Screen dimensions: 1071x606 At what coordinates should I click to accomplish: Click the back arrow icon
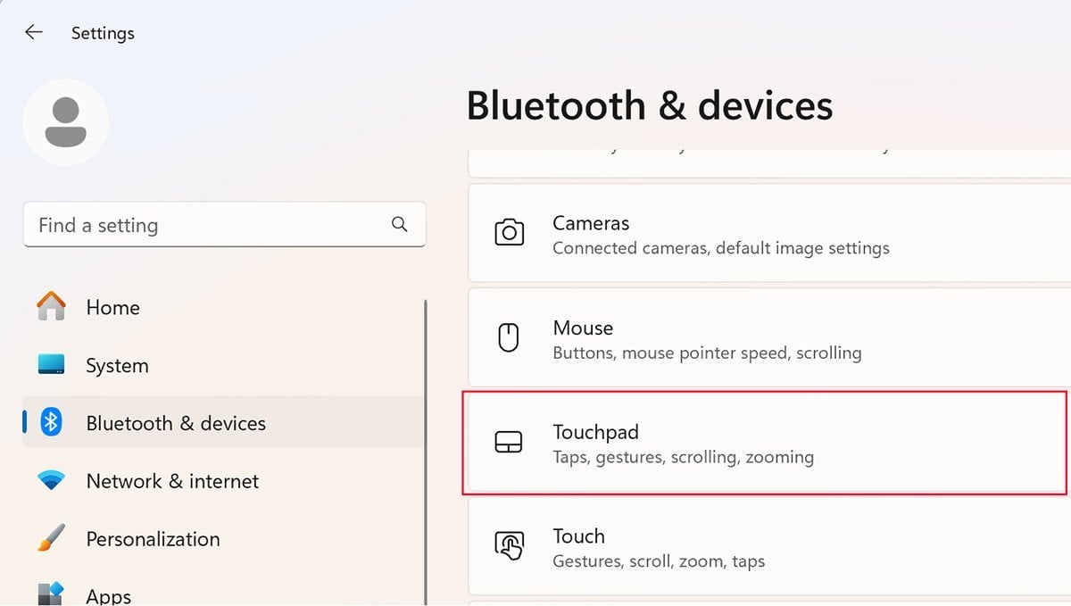click(x=33, y=33)
